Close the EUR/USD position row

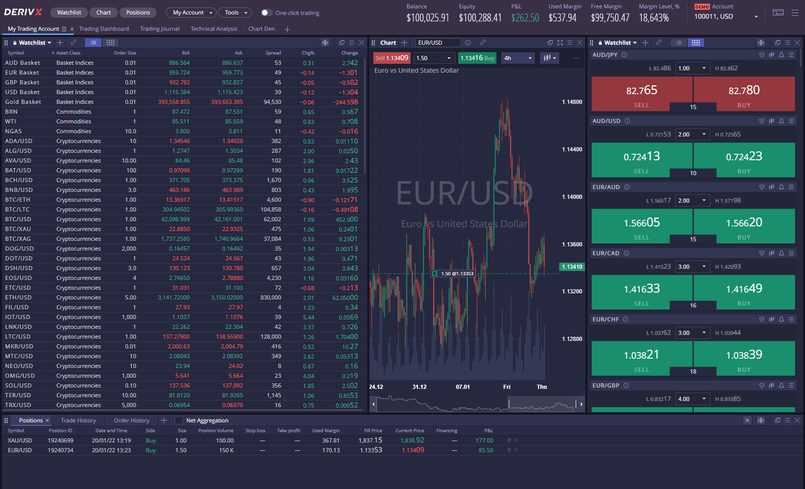coord(516,450)
